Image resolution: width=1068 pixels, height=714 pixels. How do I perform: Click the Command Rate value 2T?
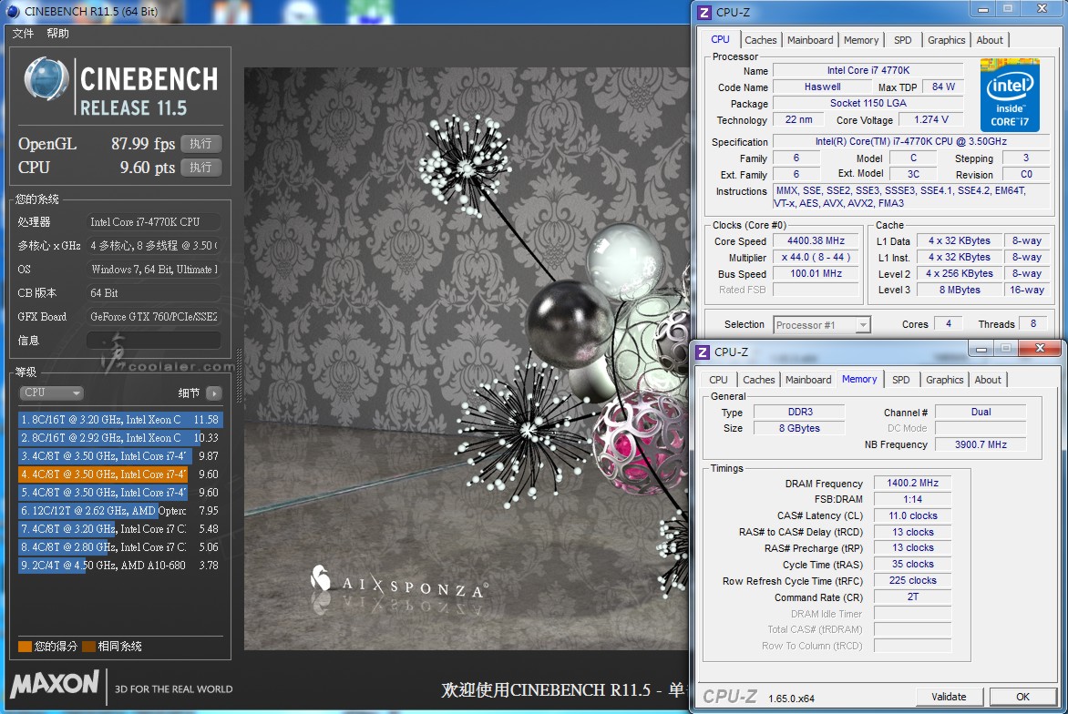(x=913, y=597)
